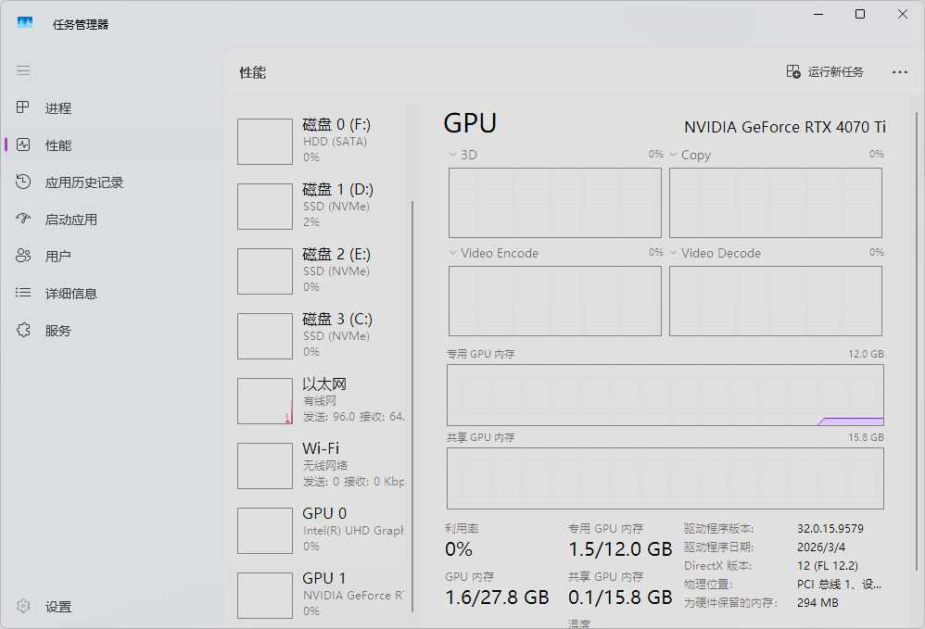Image resolution: width=925 pixels, height=629 pixels.
Task: Click the 1.6/27.8 GB GPU memory value
Action: coord(498,598)
